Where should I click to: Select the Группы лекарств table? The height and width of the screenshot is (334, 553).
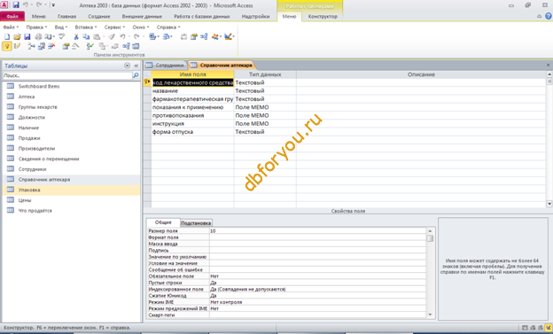pyautogui.click(x=37, y=107)
